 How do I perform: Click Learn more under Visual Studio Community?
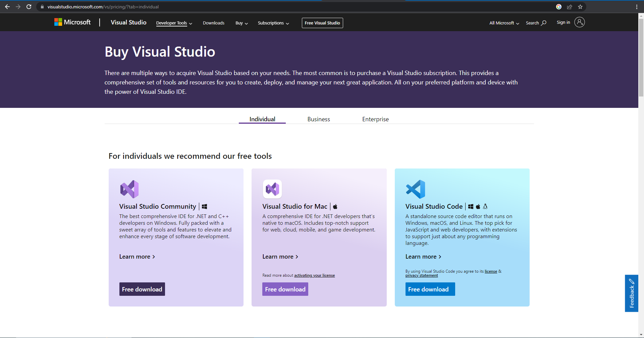[137, 257]
